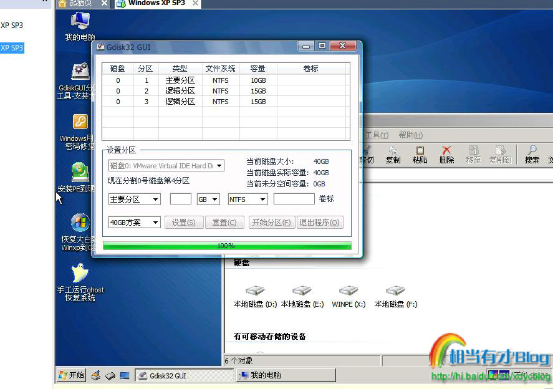Open the 工具(T) menu in 我的电脑 window
This screenshot has height=389, width=553.
click(x=377, y=135)
